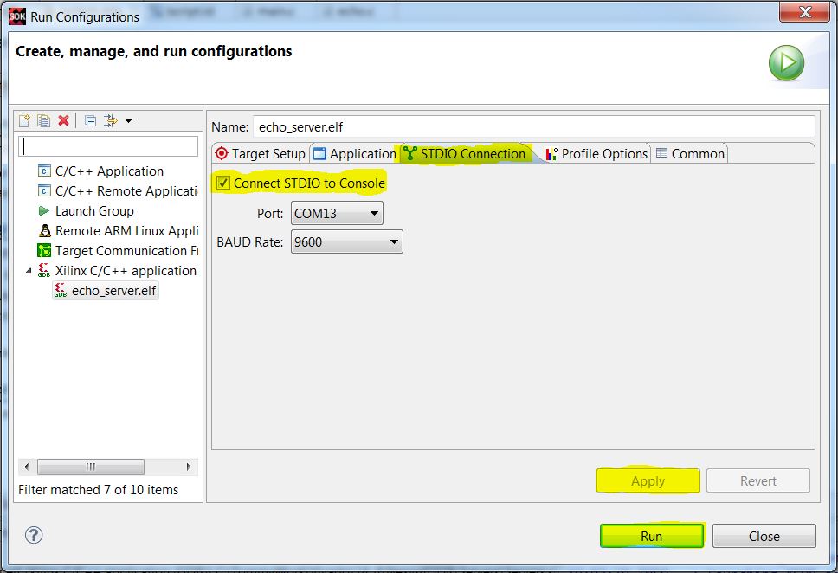Viewport: 838px width, 573px height.
Task: Click the Apply button
Action: 648,481
